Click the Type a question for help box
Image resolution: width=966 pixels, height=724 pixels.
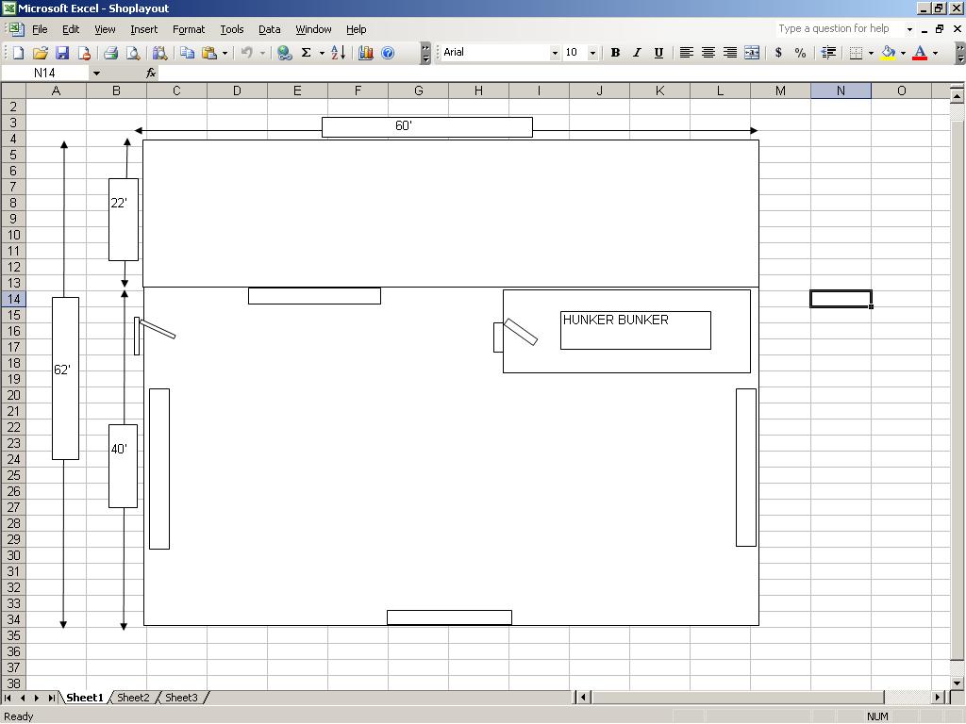tap(840, 29)
